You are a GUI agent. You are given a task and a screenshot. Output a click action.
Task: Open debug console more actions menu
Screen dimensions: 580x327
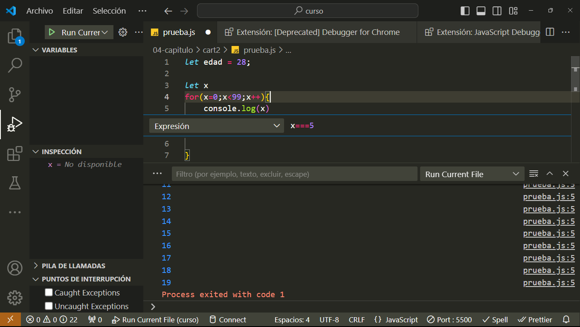pos(157,174)
